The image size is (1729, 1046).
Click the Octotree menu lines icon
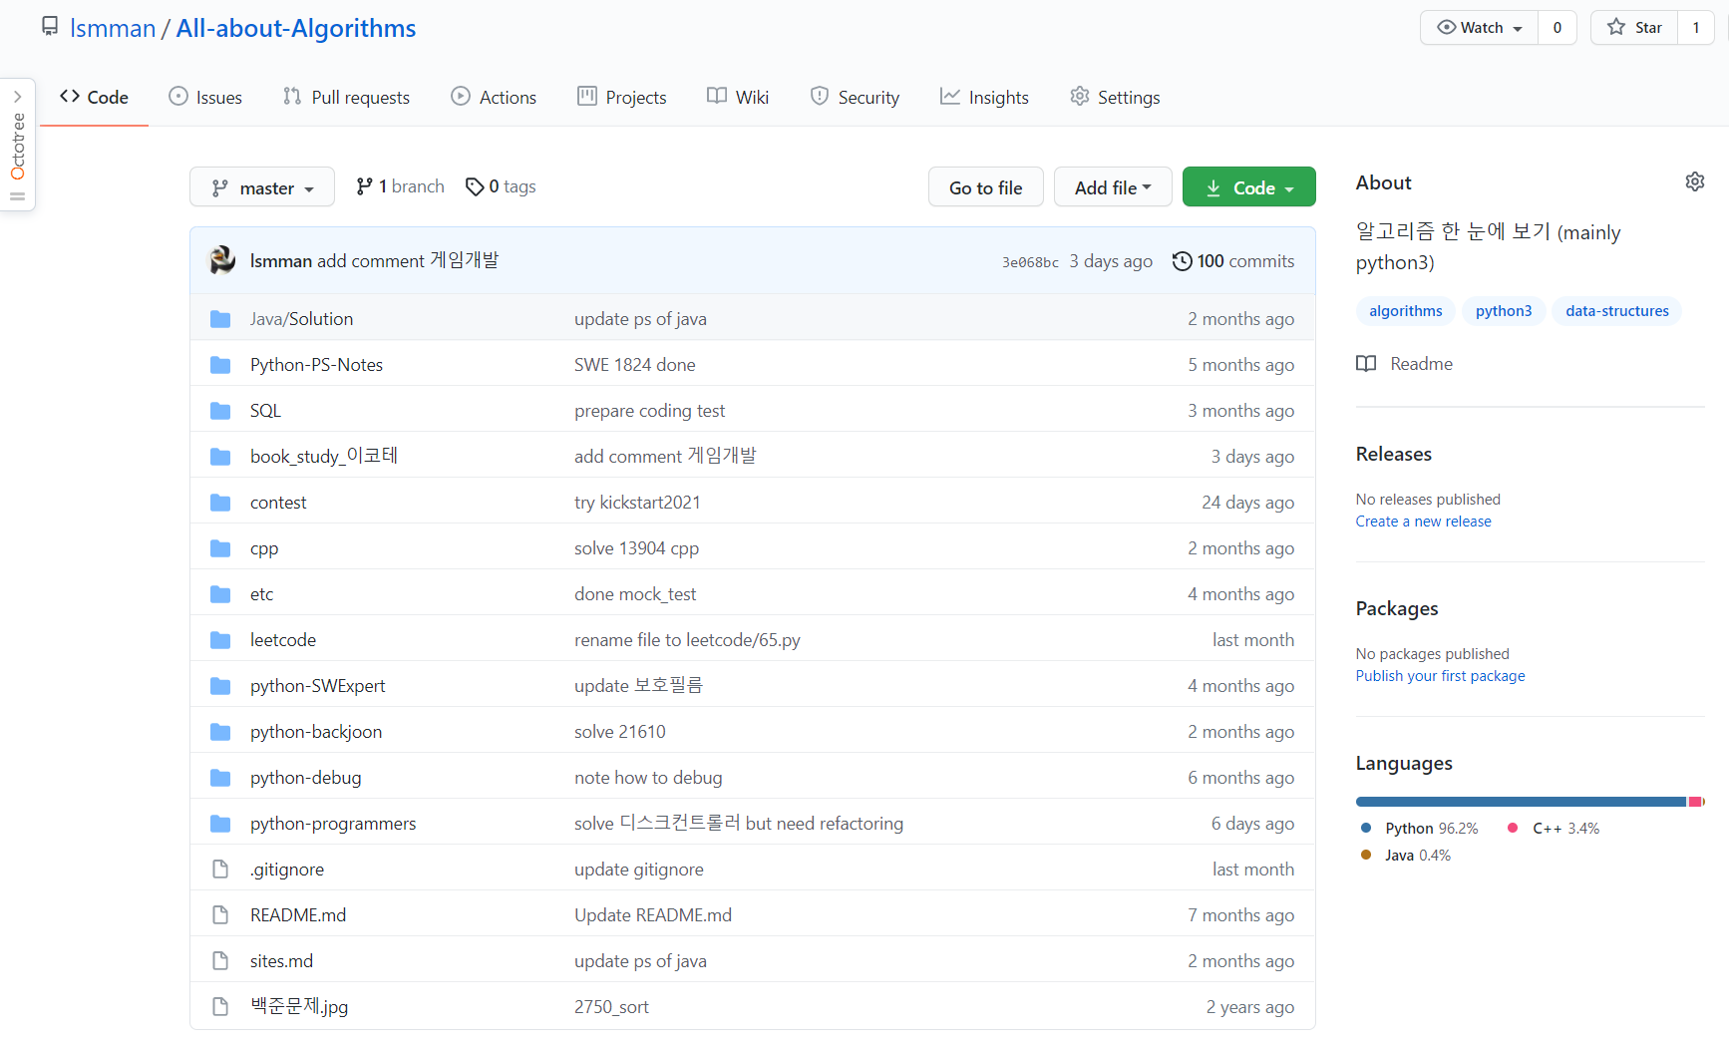[18, 196]
